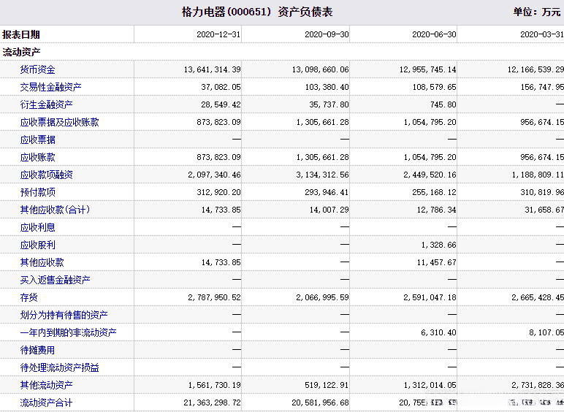The height and width of the screenshot is (412, 564).
Task: Select value 2,591,047.18 in 存货 row
Action: (x=430, y=298)
